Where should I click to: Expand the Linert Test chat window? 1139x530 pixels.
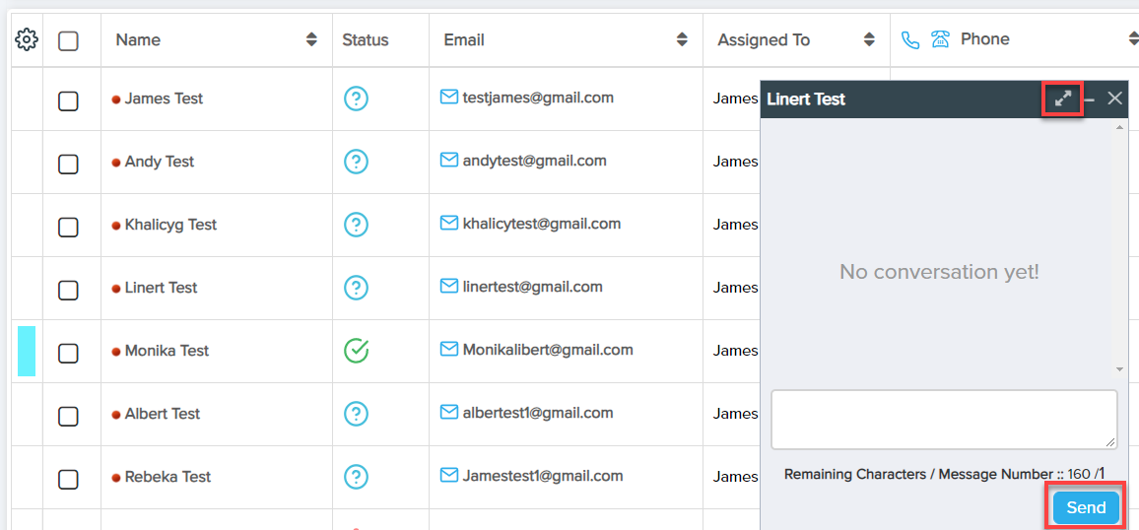pos(1063,99)
